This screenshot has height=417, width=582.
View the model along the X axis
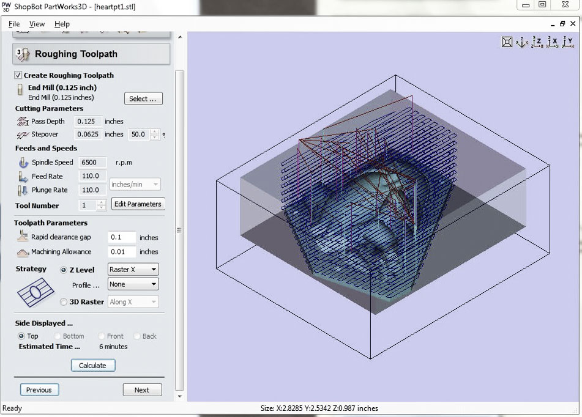(552, 42)
